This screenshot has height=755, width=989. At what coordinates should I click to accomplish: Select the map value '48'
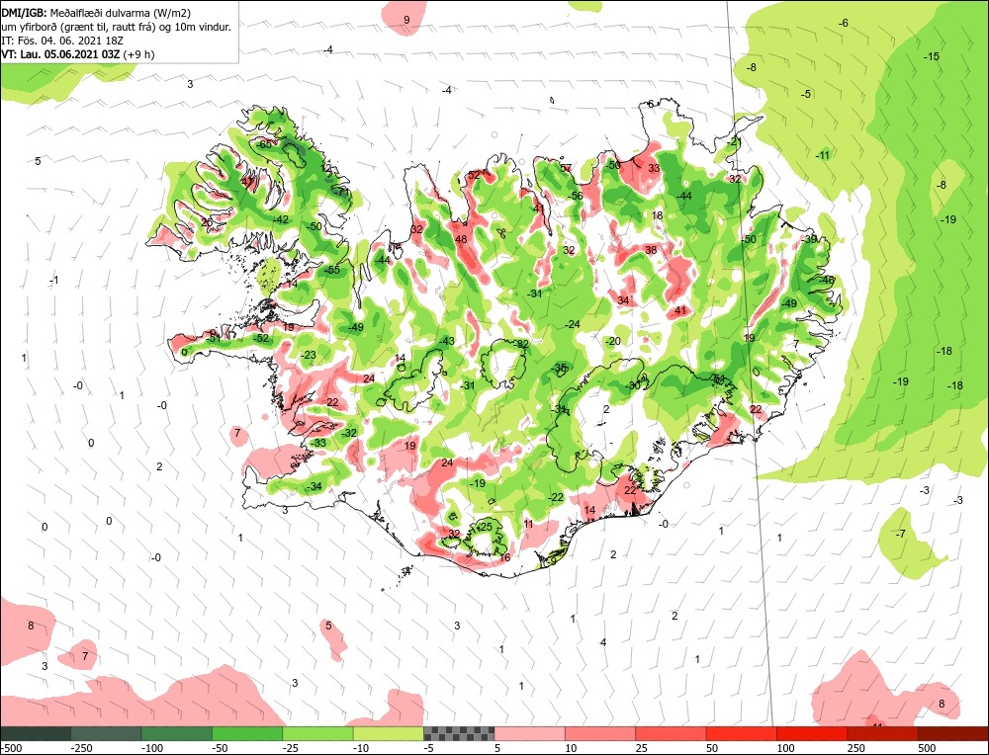tap(461, 239)
